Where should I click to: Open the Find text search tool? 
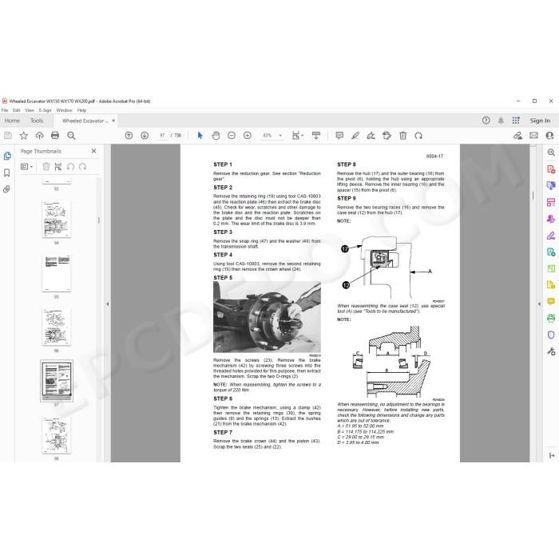coord(71,136)
